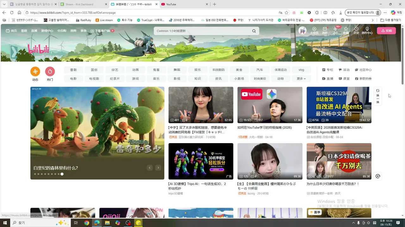Click the bilibili search input field
The image size is (405, 227).
point(202,31)
